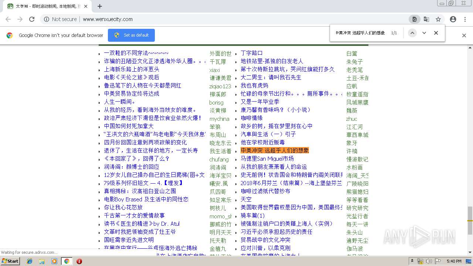
Task: Switch to Chrome taskbar icon
Action: tap(67, 261)
